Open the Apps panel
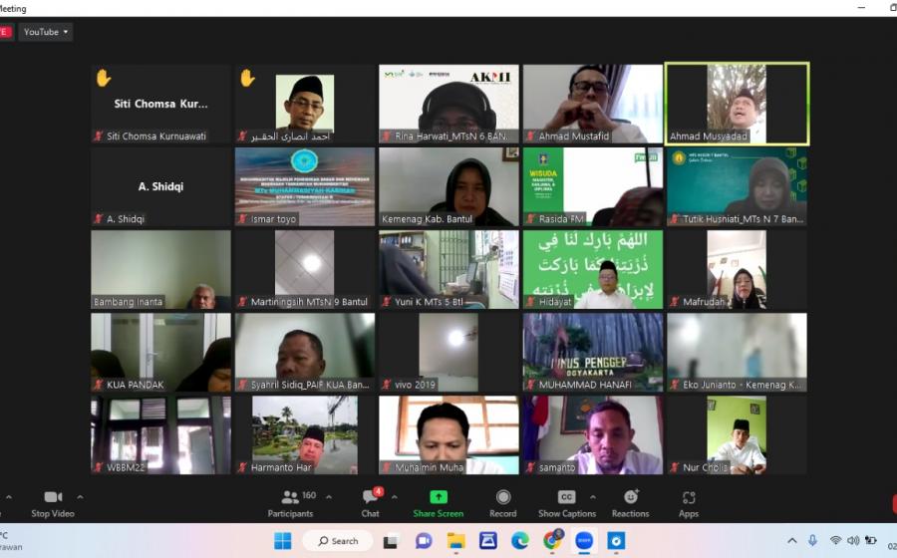 click(689, 502)
